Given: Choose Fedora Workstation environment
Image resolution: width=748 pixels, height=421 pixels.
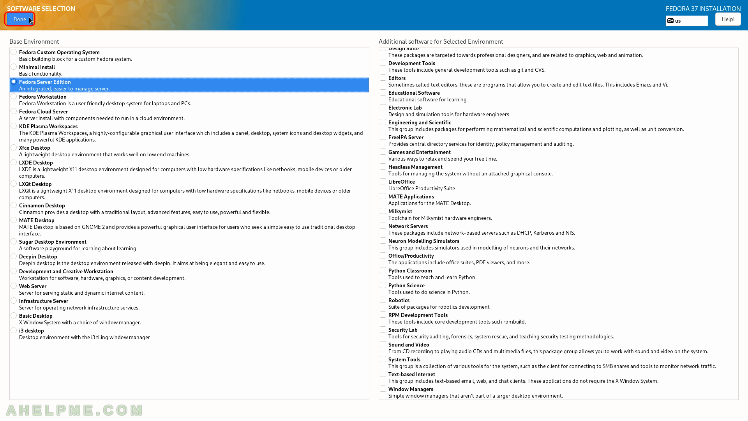Looking at the screenshot, I should (x=14, y=96).
